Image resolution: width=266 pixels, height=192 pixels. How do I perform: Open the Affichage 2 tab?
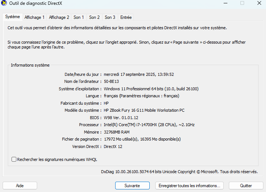point(59,17)
